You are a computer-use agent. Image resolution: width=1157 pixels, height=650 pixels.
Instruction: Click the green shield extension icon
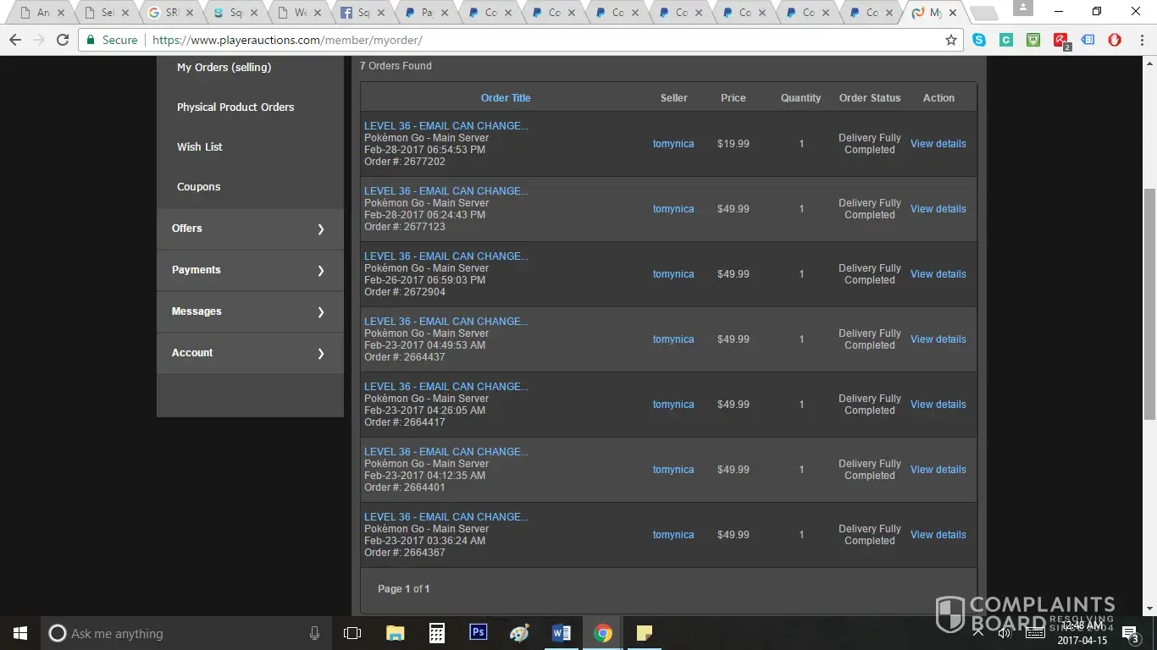click(x=1033, y=40)
